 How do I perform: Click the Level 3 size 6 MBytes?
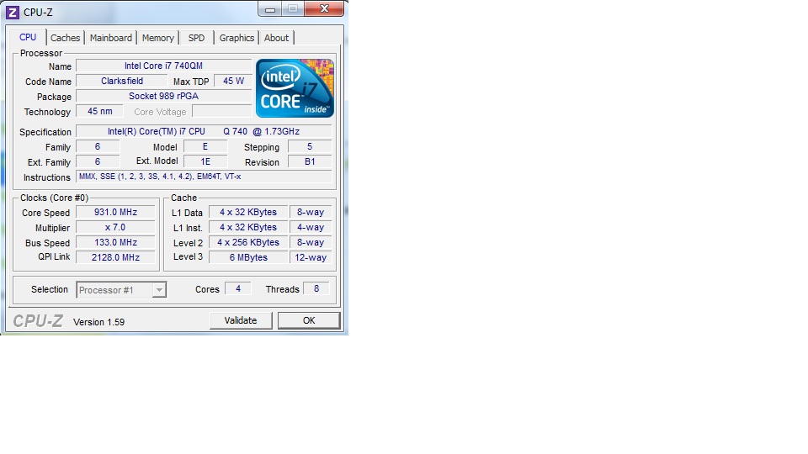[x=247, y=257]
